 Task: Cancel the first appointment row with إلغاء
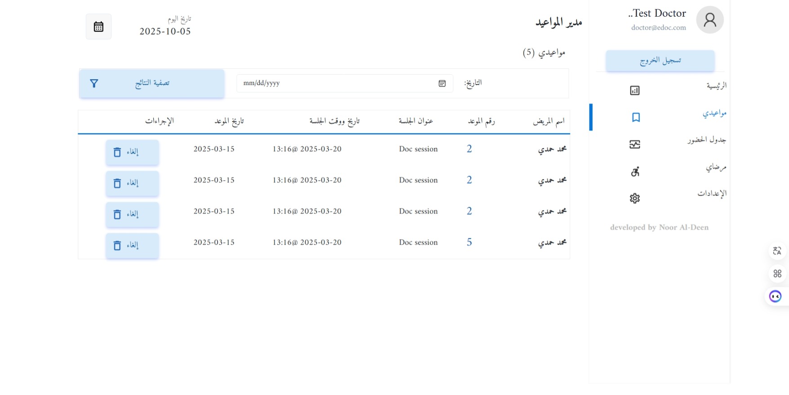point(132,153)
